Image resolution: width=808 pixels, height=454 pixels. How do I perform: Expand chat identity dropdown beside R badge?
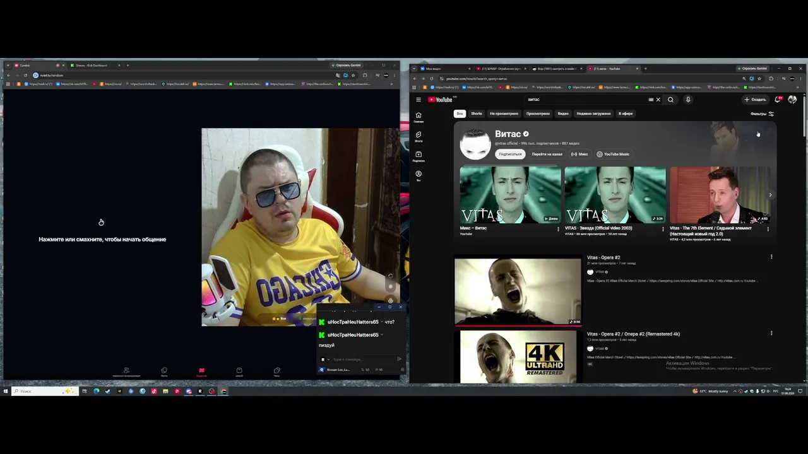[x=328, y=359]
